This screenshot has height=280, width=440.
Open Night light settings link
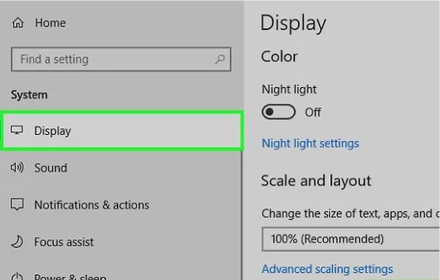311,143
